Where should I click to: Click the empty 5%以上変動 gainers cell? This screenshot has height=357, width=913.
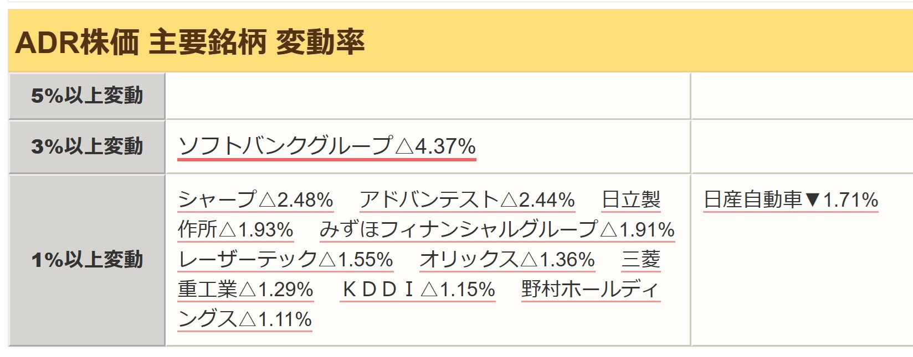click(428, 96)
